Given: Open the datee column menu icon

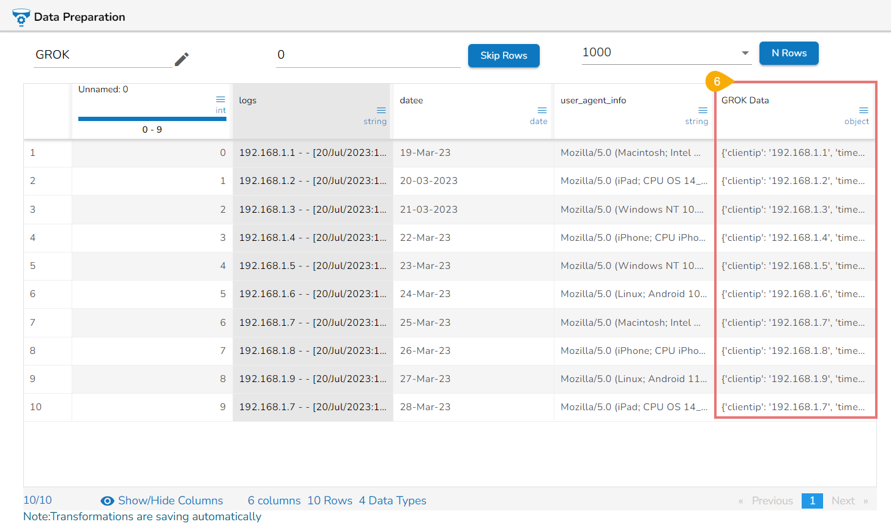Looking at the screenshot, I should point(542,110).
